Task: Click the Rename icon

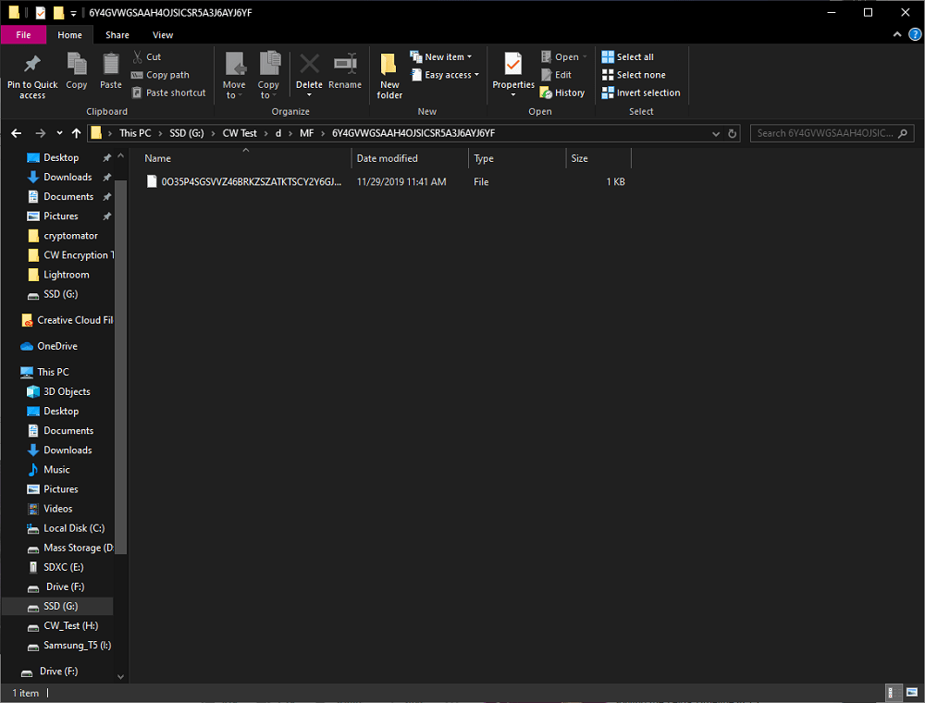Action: pyautogui.click(x=345, y=64)
